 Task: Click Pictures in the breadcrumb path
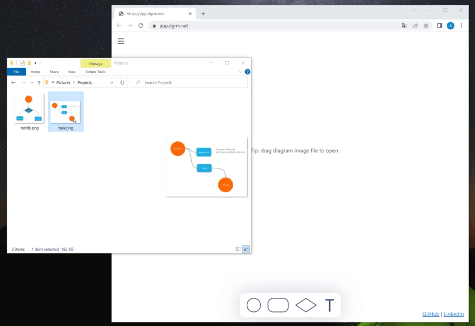[x=63, y=82]
